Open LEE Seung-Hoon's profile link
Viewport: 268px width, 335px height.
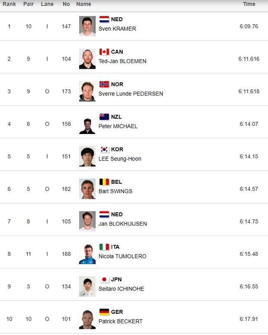(120, 159)
